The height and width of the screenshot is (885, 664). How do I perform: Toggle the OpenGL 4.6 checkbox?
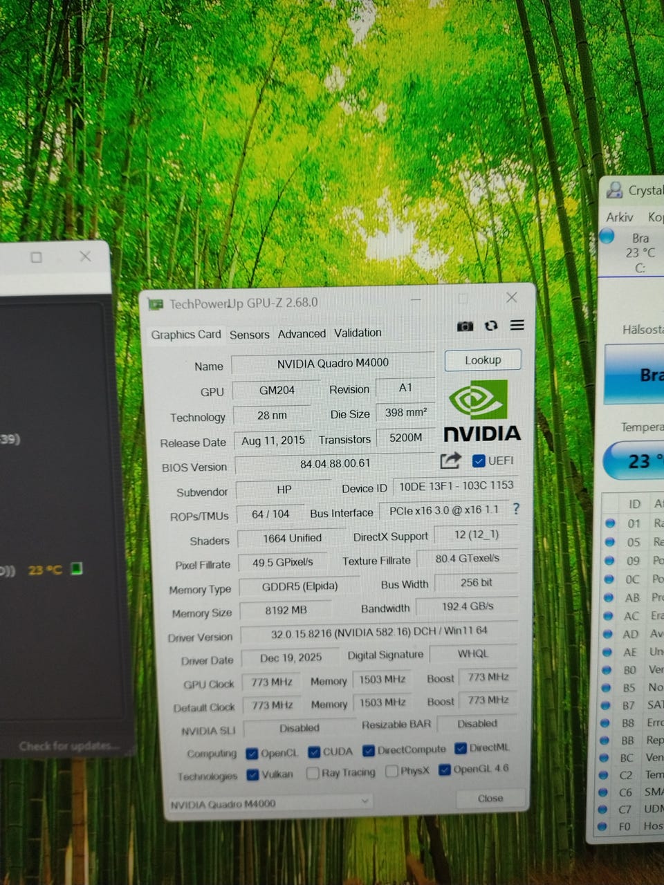click(445, 770)
